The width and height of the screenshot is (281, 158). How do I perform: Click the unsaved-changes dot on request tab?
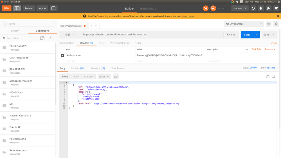coord(85,26)
